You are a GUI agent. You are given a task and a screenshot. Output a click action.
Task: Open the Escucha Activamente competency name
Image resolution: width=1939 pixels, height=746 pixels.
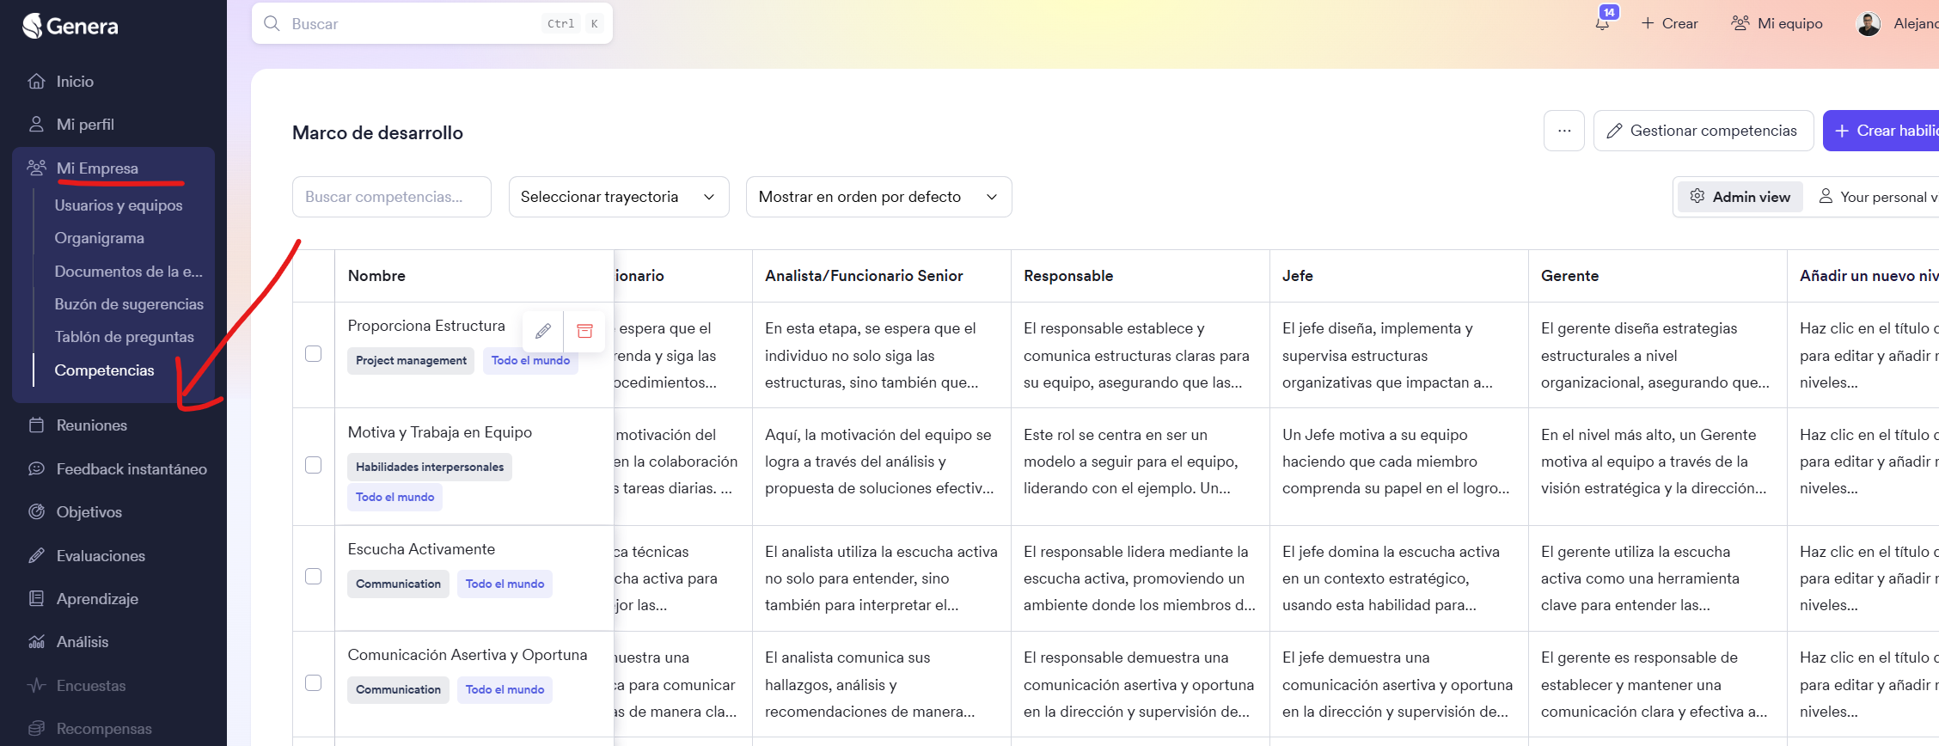[x=421, y=549]
